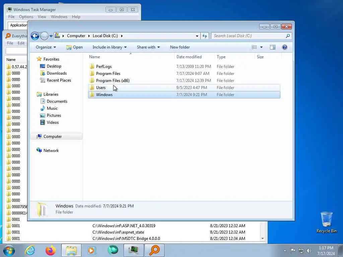Click the C:\Windows\inf\aspnet_state path entry
Image resolution: width=343 pixels, height=257 pixels.
[118, 232]
